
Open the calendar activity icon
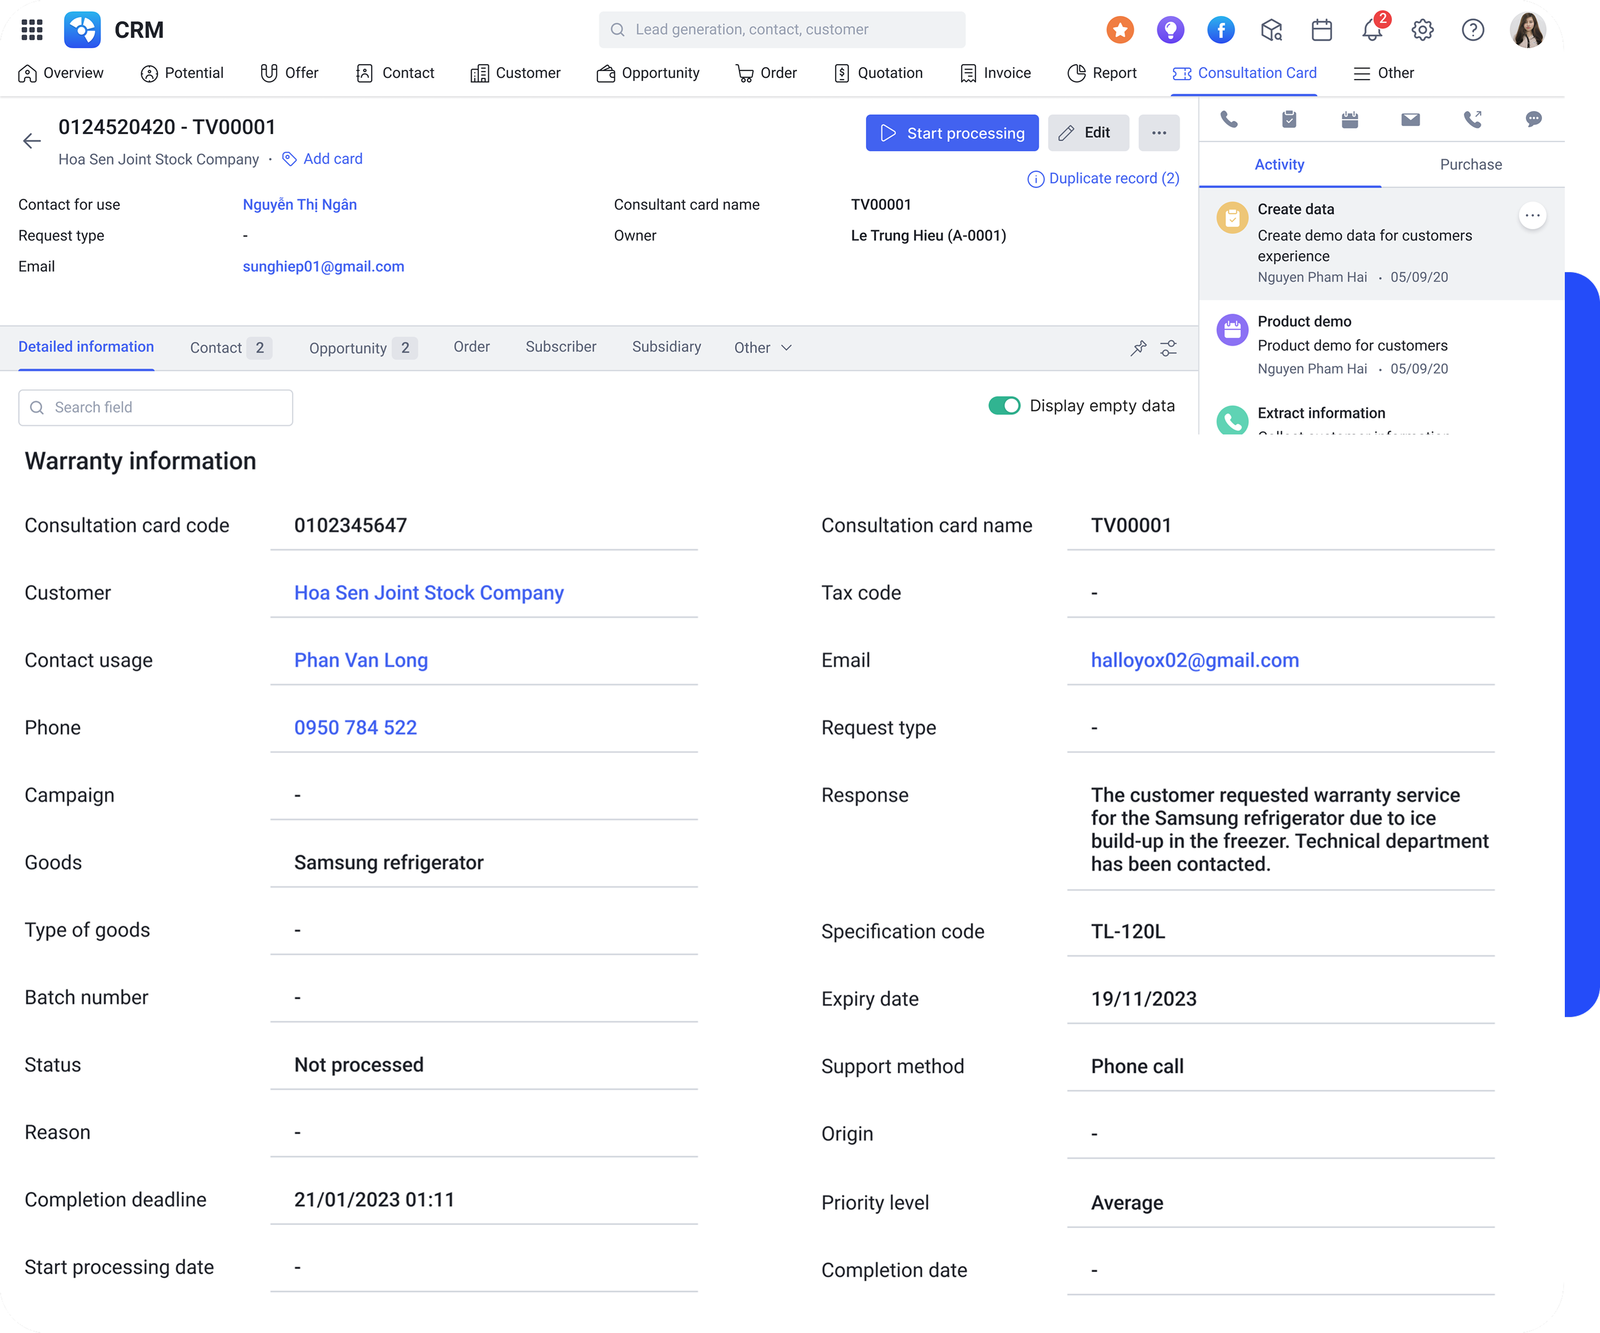1350,120
